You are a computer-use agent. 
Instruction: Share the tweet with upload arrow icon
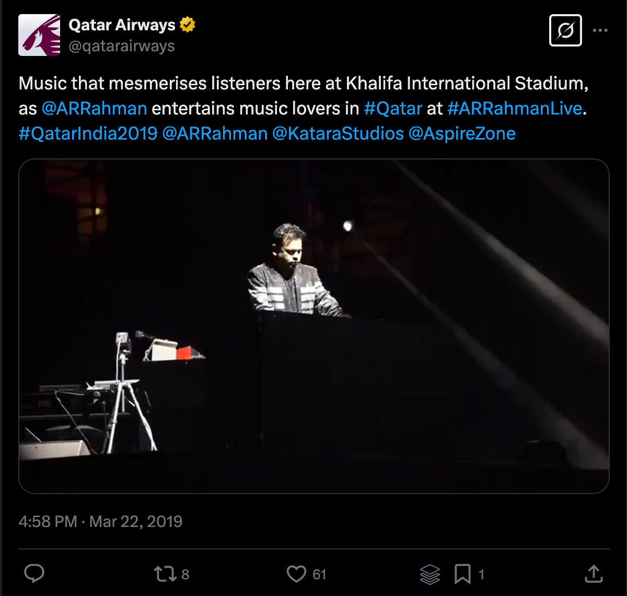pos(594,574)
